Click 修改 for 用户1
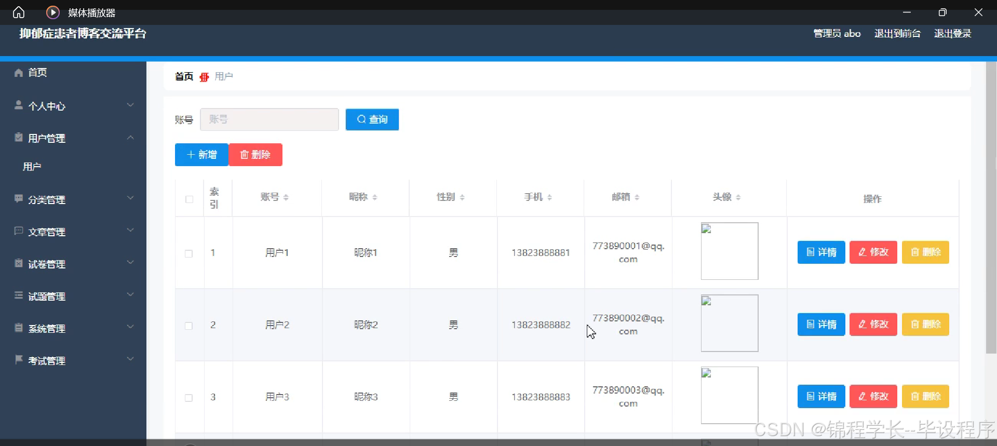 [x=873, y=252]
